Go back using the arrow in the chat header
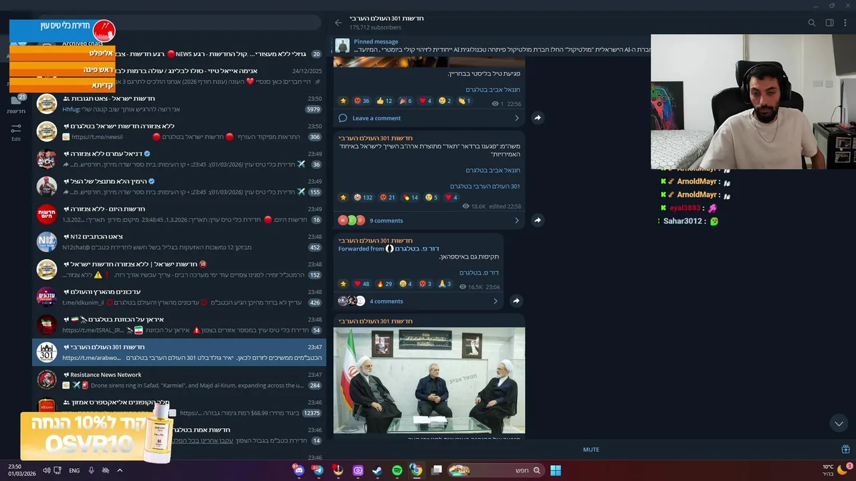 coord(338,23)
